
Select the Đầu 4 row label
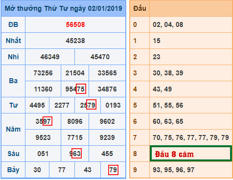(135, 89)
